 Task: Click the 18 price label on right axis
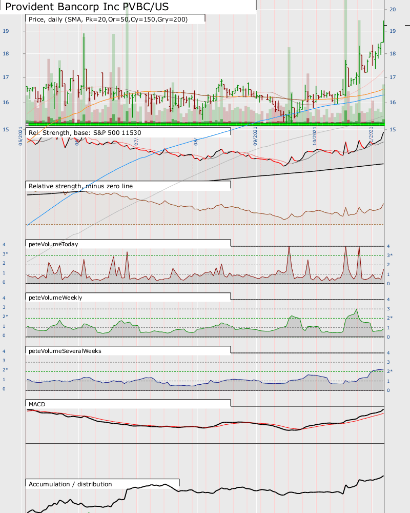point(393,54)
